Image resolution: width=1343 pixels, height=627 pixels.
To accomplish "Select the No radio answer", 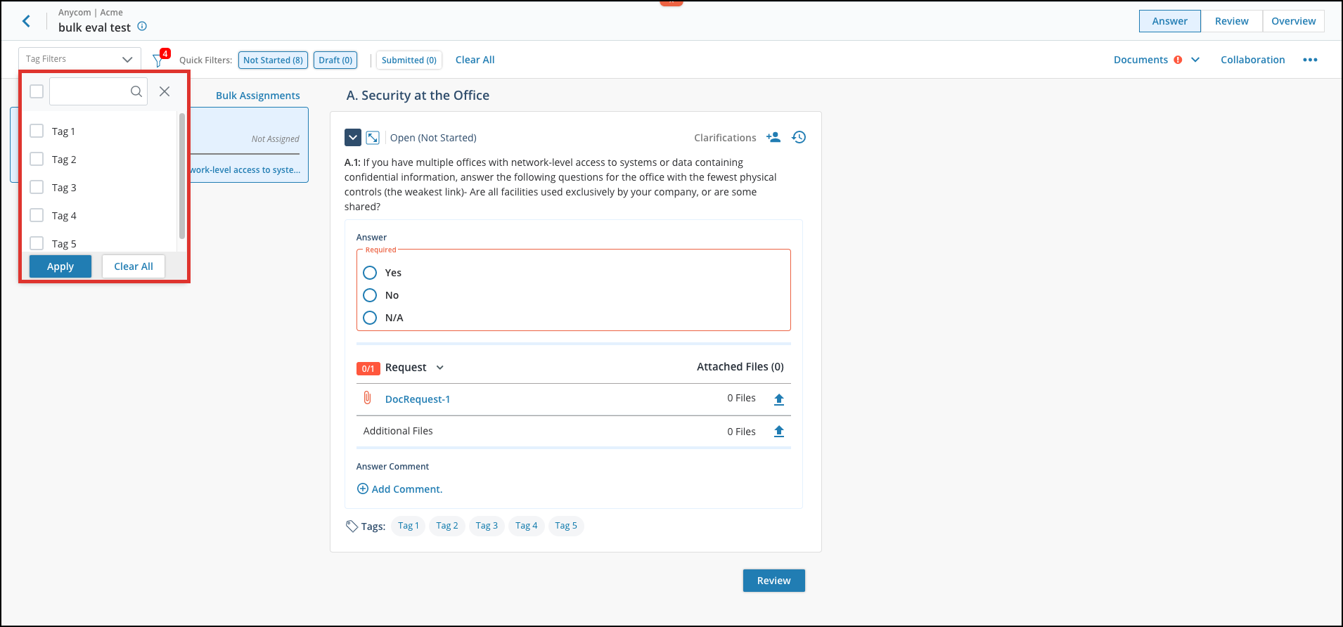I will [x=370, y=295].
